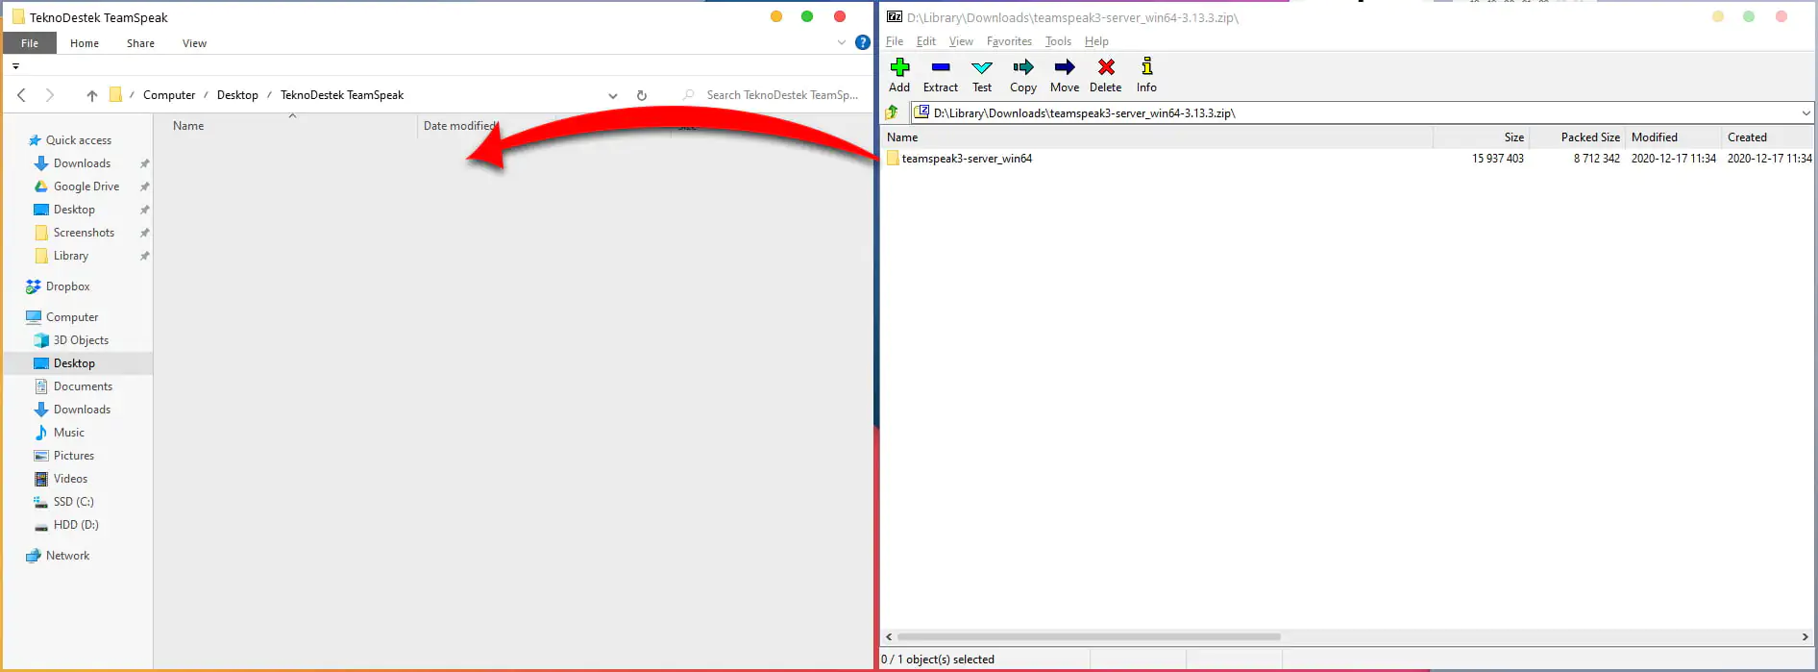
Task: Go up one folder in 7-Zip
Action: (893, 112)
